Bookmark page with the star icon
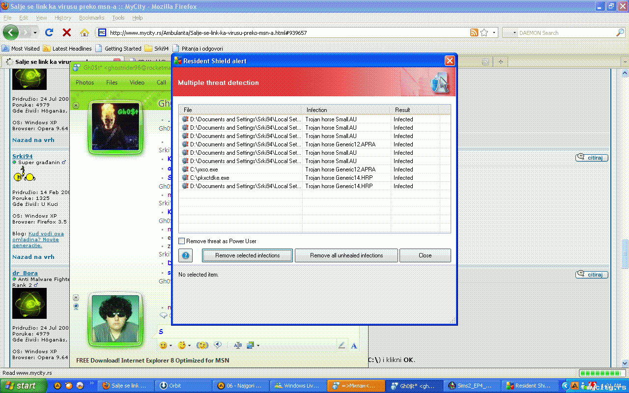Screen dimensions: 629x393 point(484,32)
